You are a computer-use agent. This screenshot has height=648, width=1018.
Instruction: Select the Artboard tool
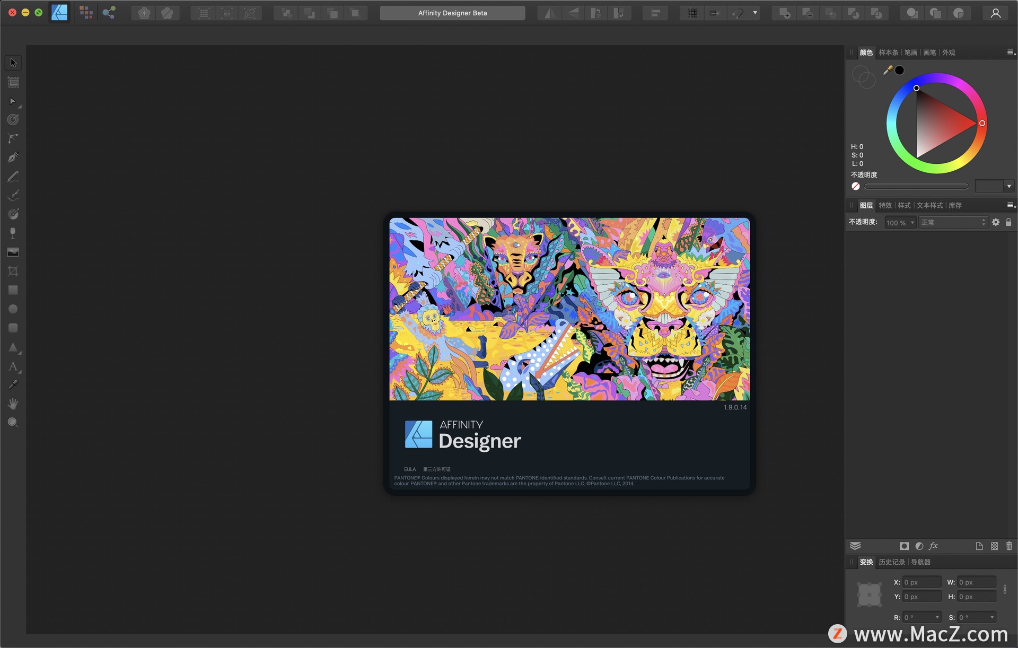click(13, 82)
